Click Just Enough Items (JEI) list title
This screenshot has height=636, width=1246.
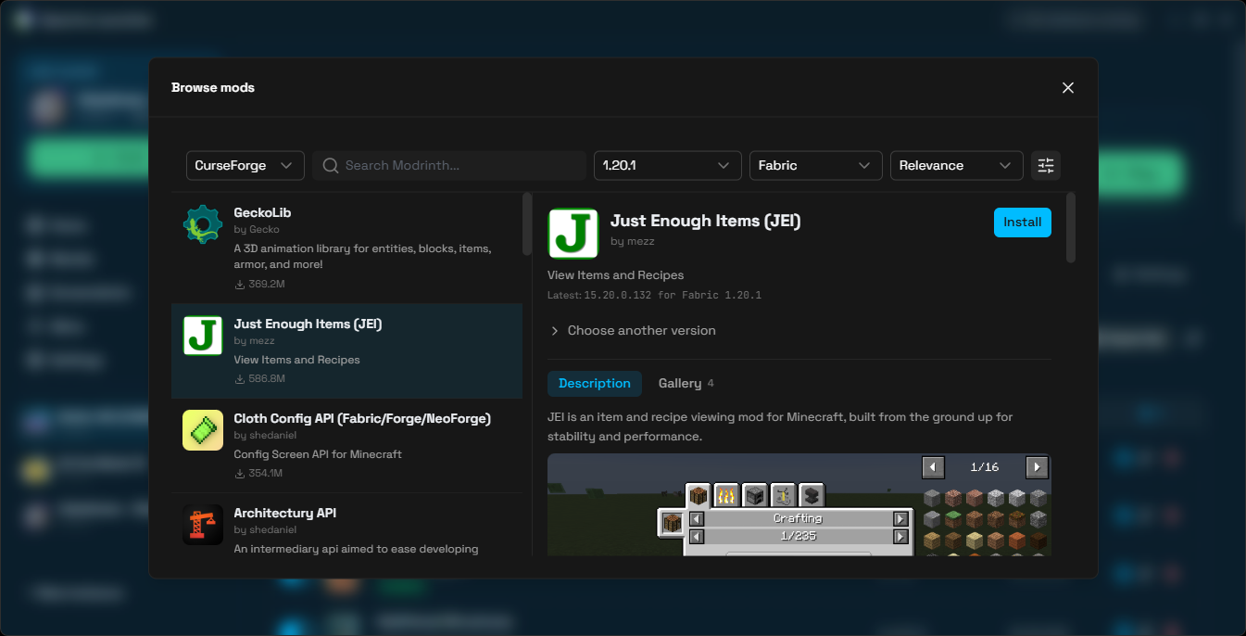308,324
